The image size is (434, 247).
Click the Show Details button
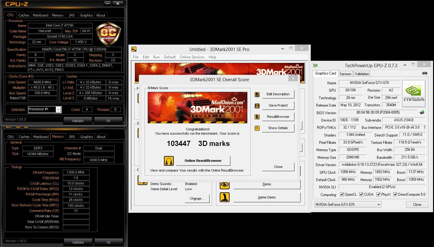pyautogui.click(x=278, y=128)
